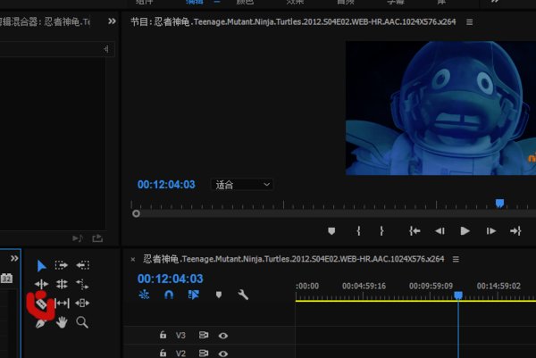
Task: Toggle linked selection in timeline
Action: click(194, 295)
